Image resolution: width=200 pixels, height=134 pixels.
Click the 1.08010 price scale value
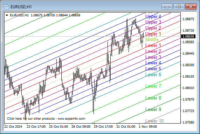tap(188, 88)
